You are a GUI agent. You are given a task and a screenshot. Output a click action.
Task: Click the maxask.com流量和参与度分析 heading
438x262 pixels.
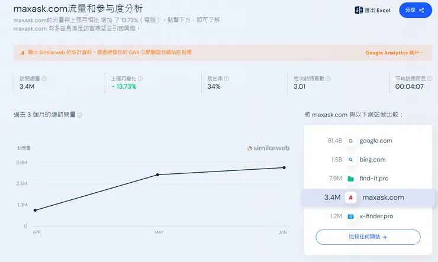click(78, 9)
